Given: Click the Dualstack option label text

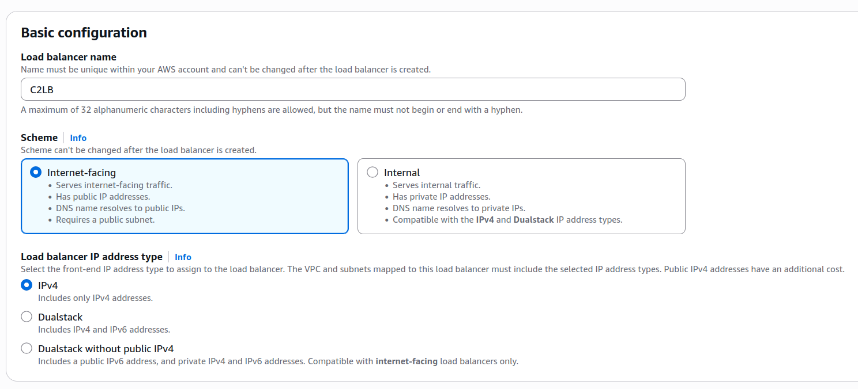Looking at the screenshot, I should click(60, 317).
